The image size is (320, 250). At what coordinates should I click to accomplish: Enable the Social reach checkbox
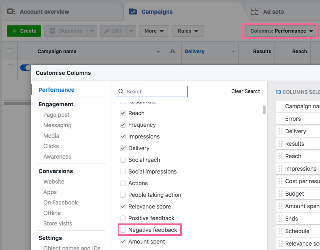(123, 160)
